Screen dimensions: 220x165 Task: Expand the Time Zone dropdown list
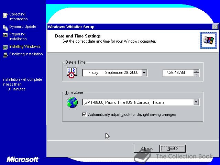[196, 102]
